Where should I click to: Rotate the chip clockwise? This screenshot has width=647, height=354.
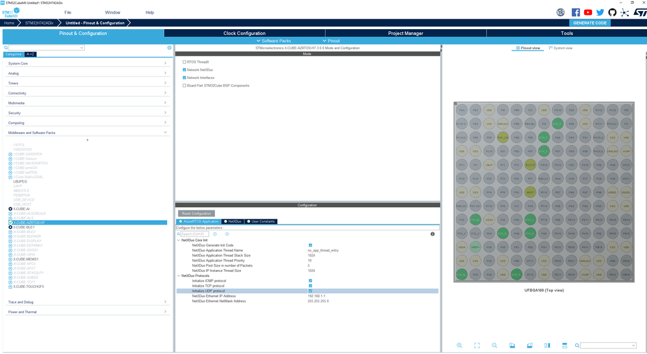pos(512,346)
